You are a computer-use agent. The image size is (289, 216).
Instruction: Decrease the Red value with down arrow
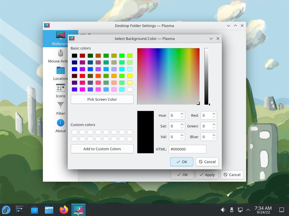tap(214, 117)
